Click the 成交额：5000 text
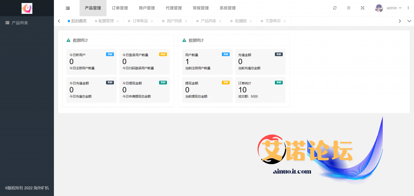The image size is (414, 196). [248, 96]
